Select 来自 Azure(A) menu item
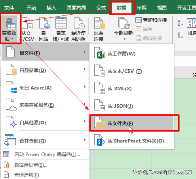The height and width of the screenshot is (179, 196). click(x=46, y=87)
